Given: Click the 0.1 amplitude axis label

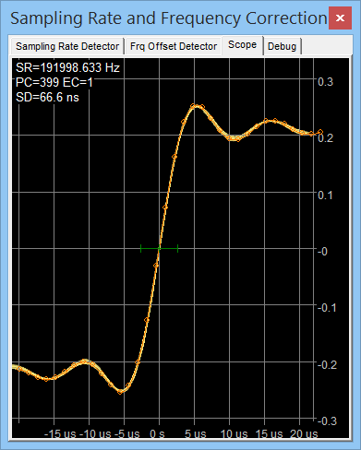Looking at the screenshot, I should pyautogui.click(x=325, y=195).
